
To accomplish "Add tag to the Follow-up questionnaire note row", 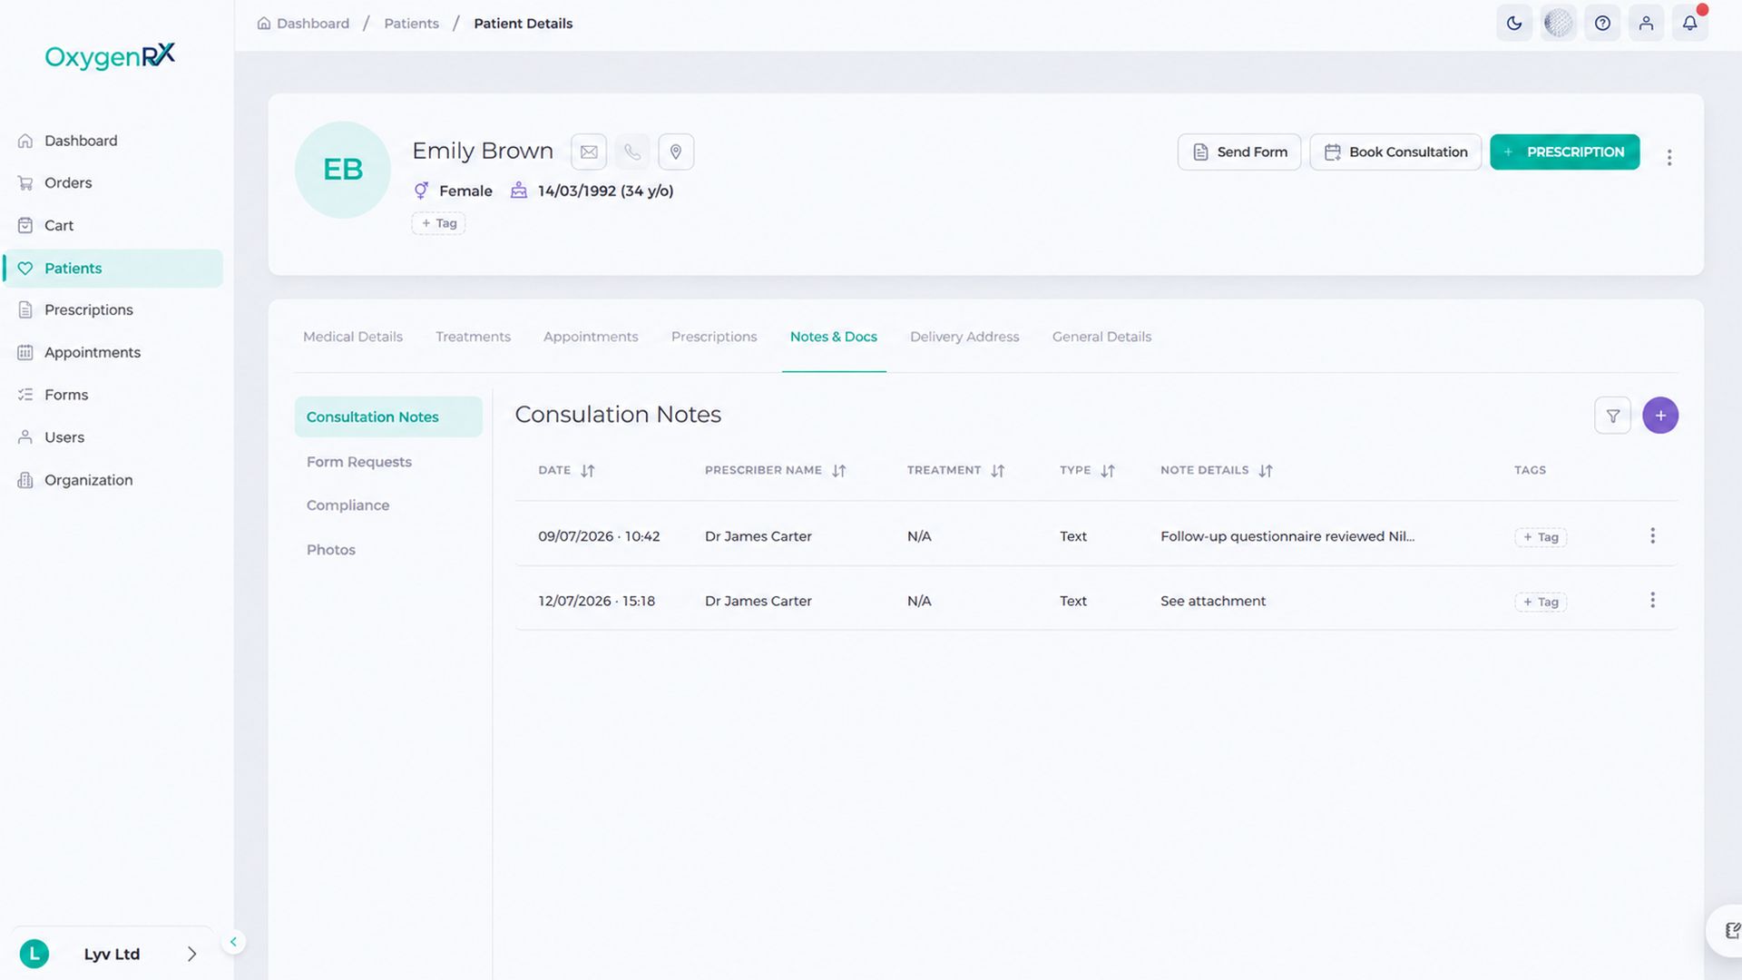I will pyautogui.click(x=1541, y=537).
